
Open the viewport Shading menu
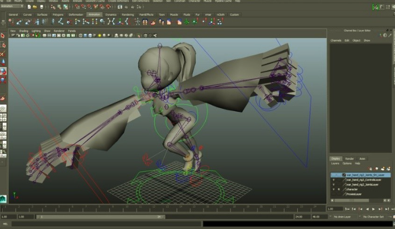pyautogui.click(x=24, y=31)
